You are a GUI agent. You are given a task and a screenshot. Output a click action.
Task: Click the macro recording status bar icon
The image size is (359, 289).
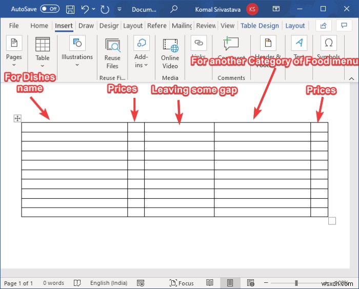click(x=141, y=283)
